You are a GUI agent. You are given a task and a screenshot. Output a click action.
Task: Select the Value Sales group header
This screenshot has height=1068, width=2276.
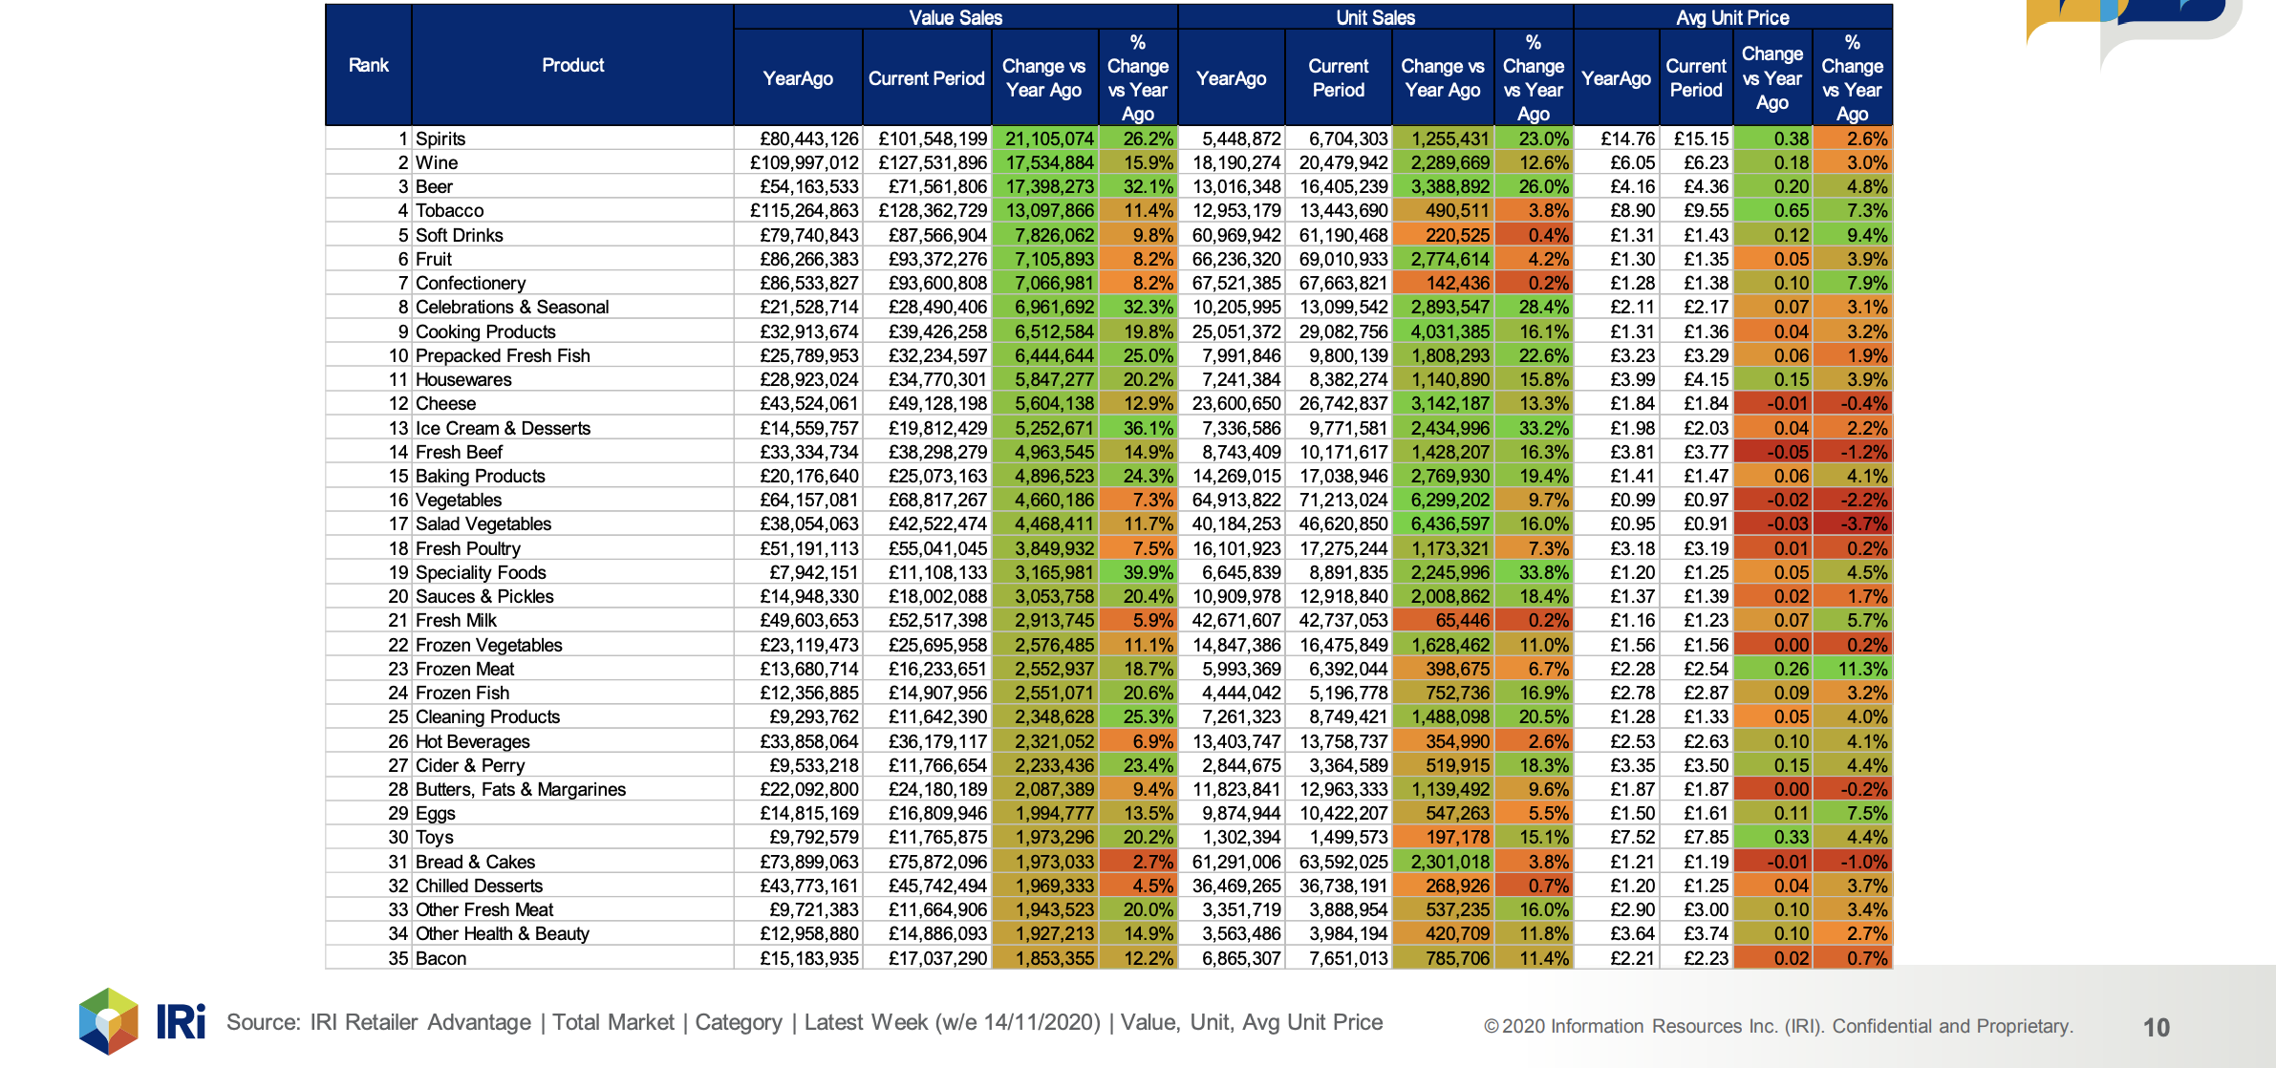(955, 17)
